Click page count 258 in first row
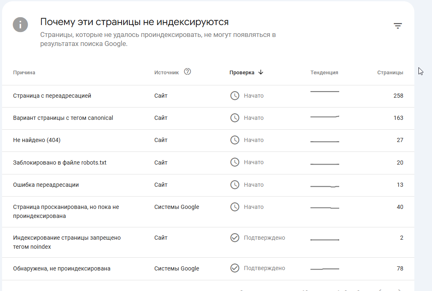Screen dimensions: 432x291 pyautogui.click(x=398, y=96)
